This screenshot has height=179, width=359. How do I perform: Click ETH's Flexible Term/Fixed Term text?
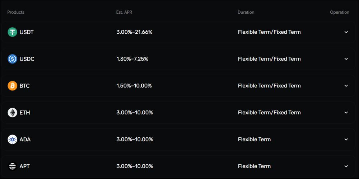tap(269, 113)
